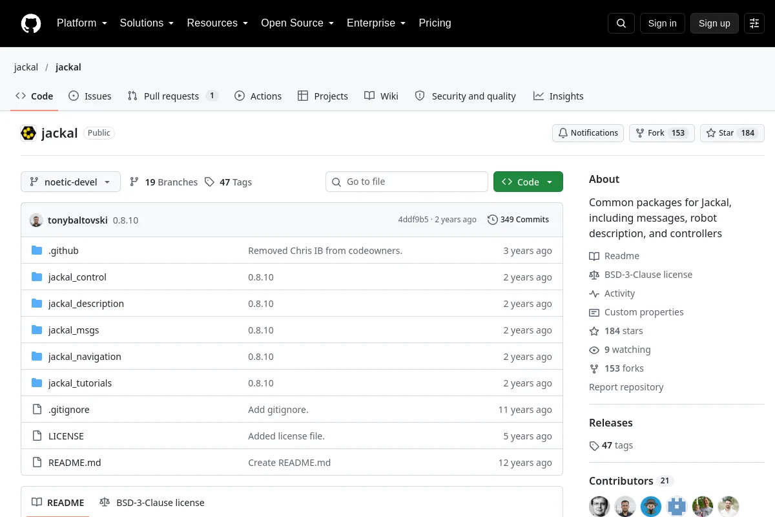
Task: Switch to the Insights tab
Action: tap(558, 96)
